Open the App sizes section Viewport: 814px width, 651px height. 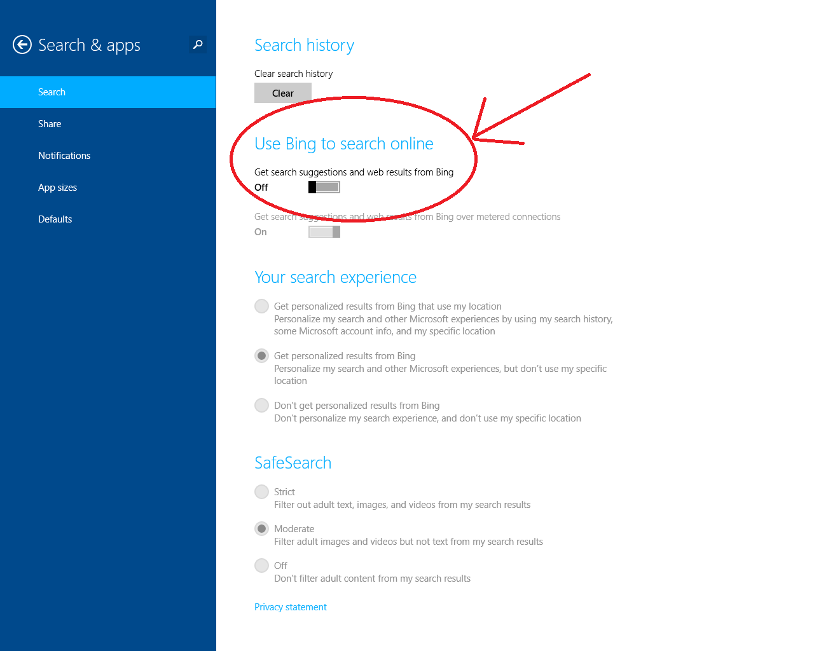coord(108,188)
